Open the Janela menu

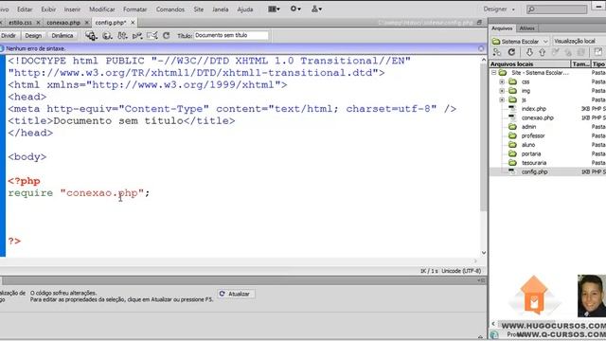coord(221,9)
